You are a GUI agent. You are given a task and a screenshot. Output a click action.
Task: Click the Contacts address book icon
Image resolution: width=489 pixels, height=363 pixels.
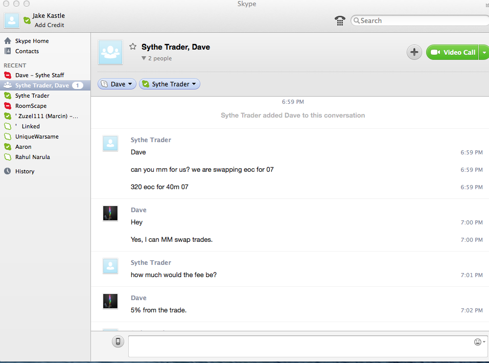(8, 51)
